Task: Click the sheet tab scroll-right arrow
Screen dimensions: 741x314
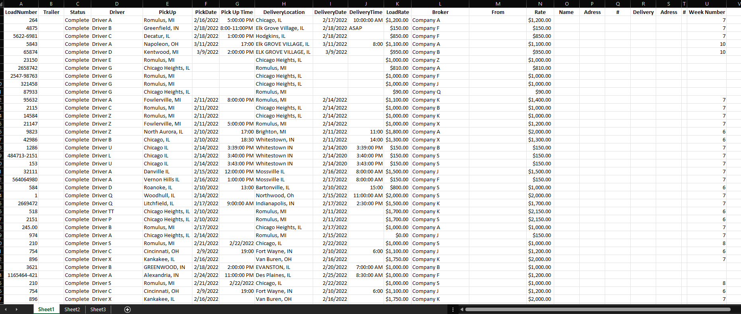Action: 16,310
